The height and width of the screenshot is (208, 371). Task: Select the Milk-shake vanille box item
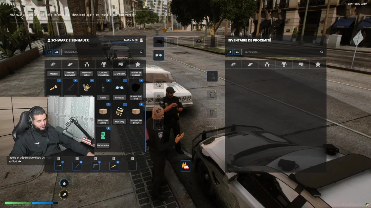pyautogui.click(x=103, y=114)
